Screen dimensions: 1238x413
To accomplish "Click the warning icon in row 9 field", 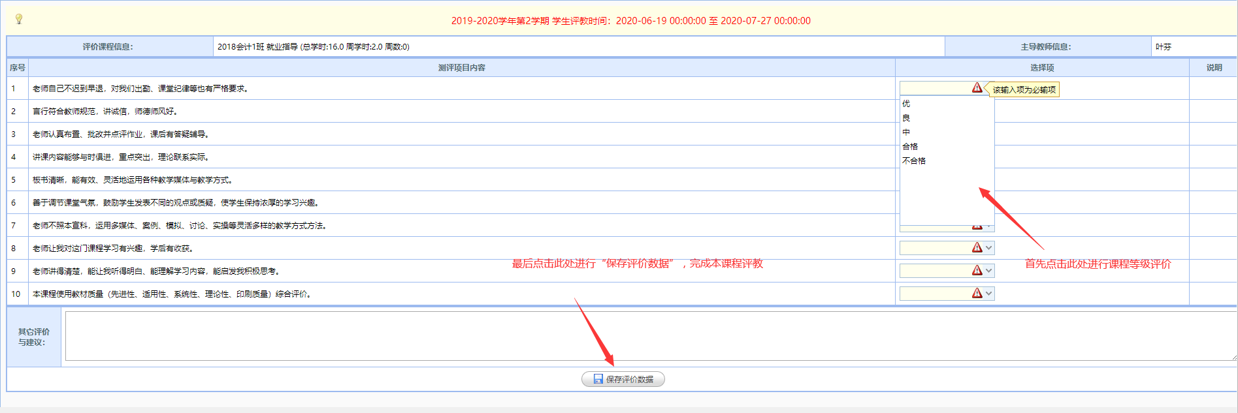I will [x=977, y=270].
